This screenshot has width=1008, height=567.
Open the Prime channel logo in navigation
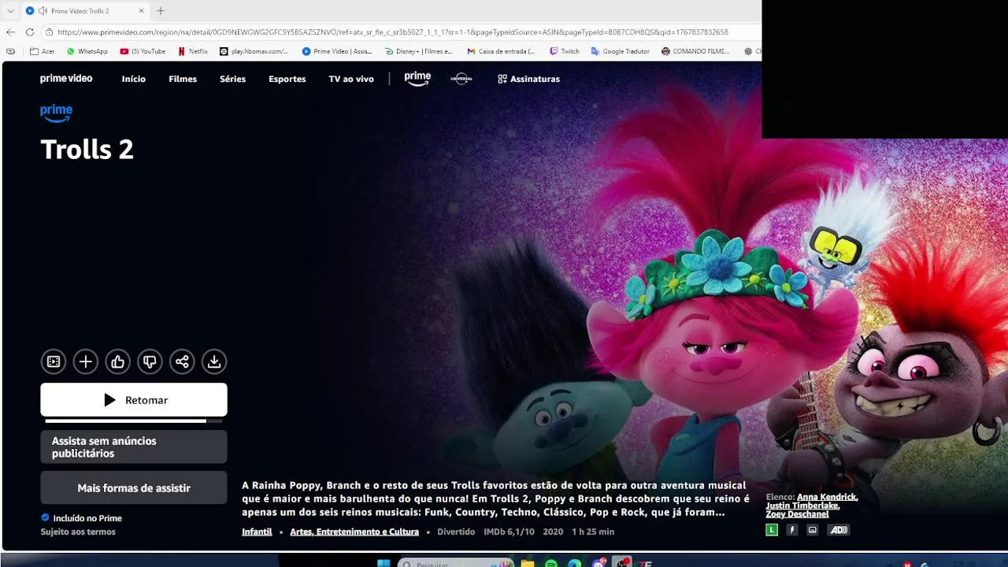pos(417,79)
